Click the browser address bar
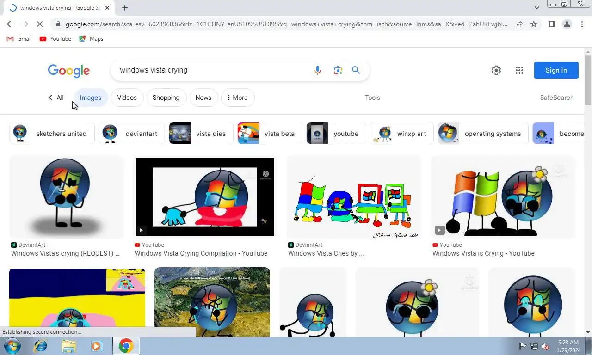Screen dimensions: 592x355 286,24
